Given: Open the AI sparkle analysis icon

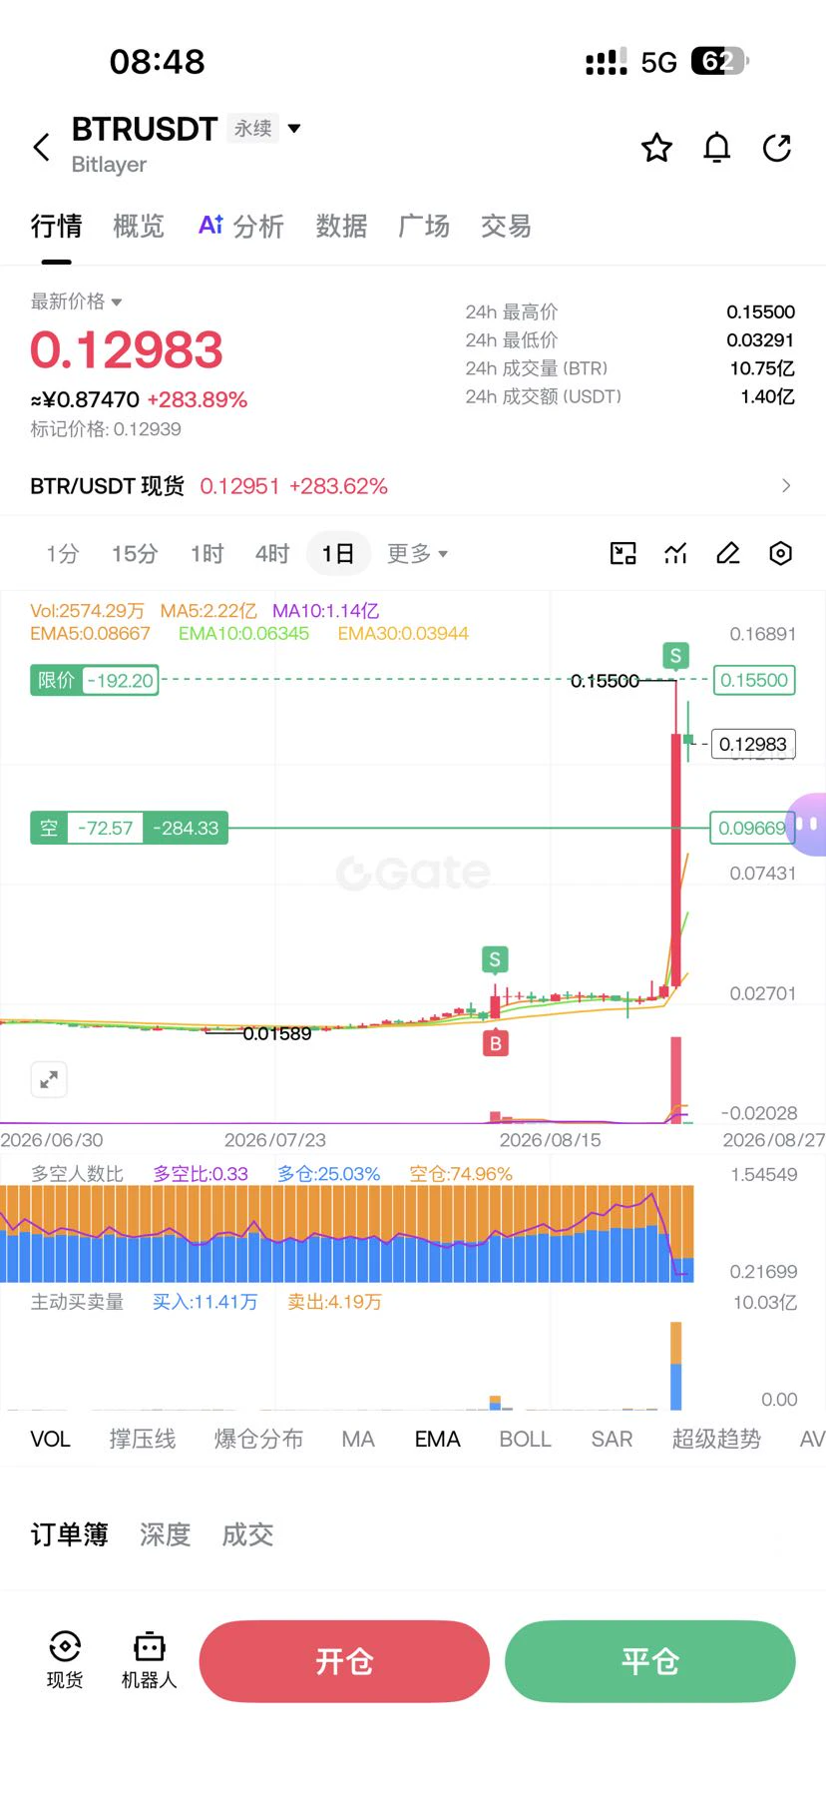Looking at the screenshot, I should coord(210,225).
